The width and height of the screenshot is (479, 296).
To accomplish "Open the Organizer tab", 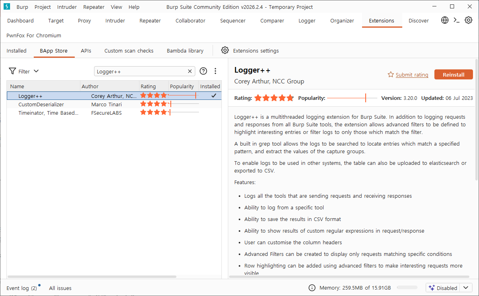I will point(342,20).
